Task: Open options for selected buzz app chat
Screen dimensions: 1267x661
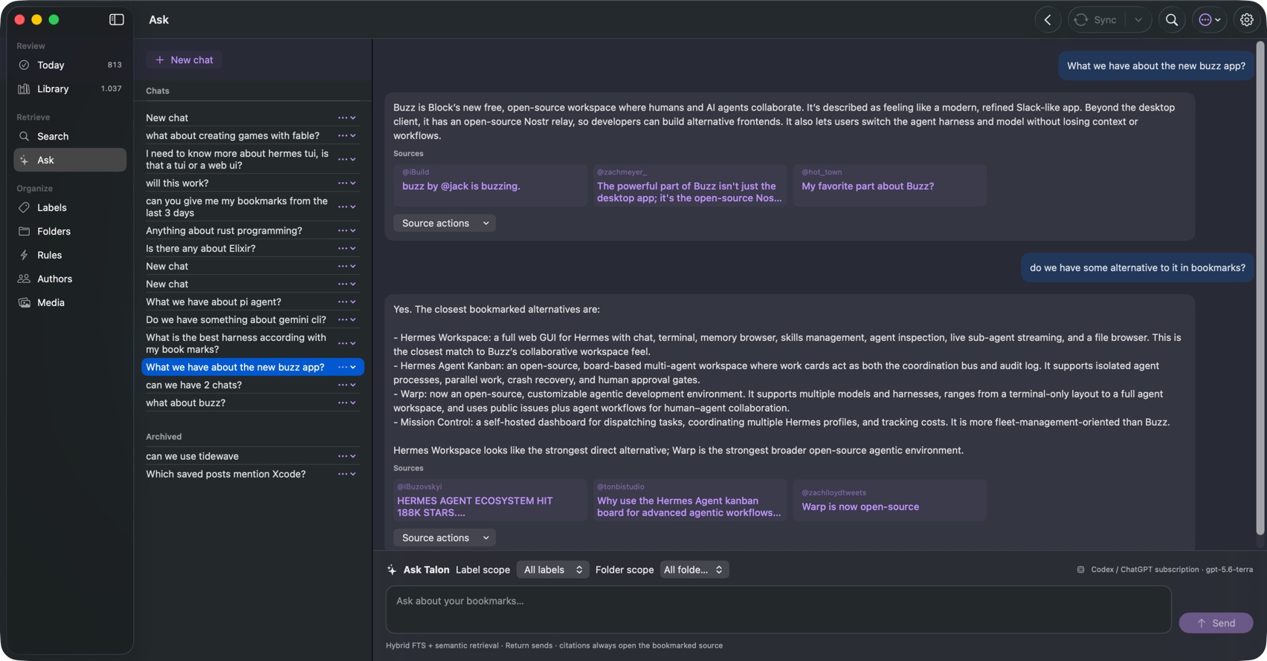Action: (346, 368)
